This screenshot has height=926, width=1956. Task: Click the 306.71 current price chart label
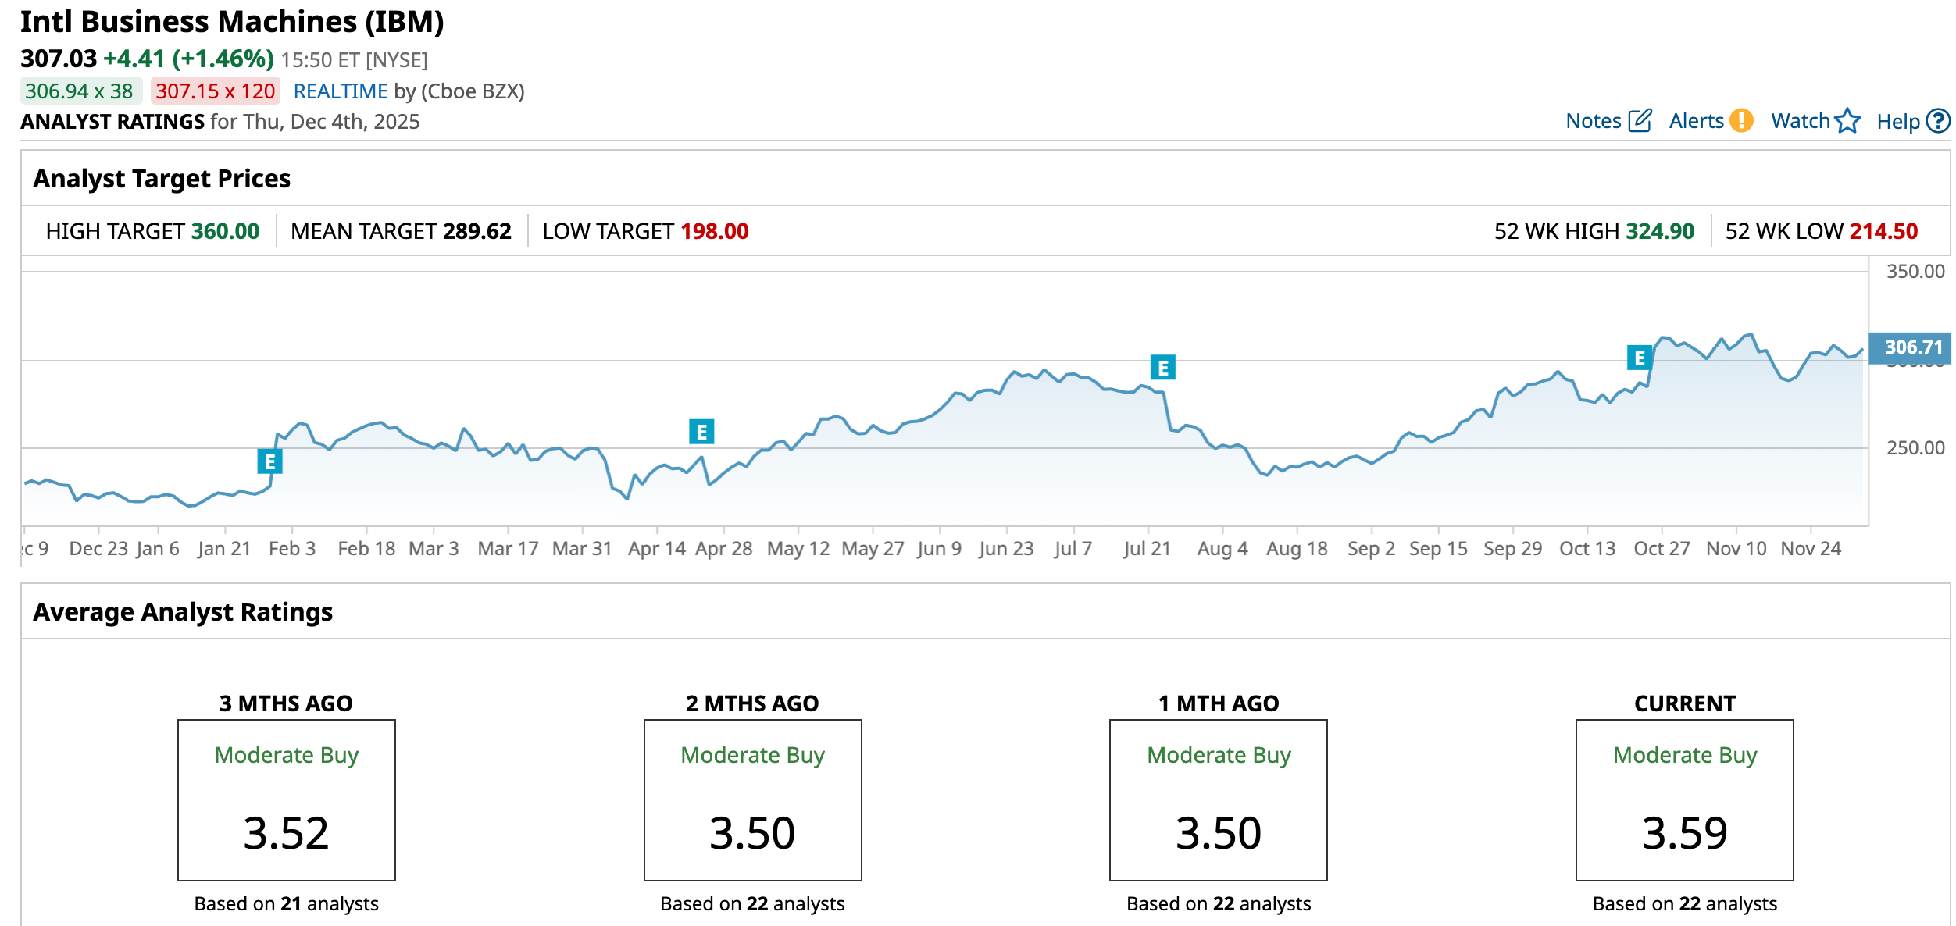(x=1912, y=347)
